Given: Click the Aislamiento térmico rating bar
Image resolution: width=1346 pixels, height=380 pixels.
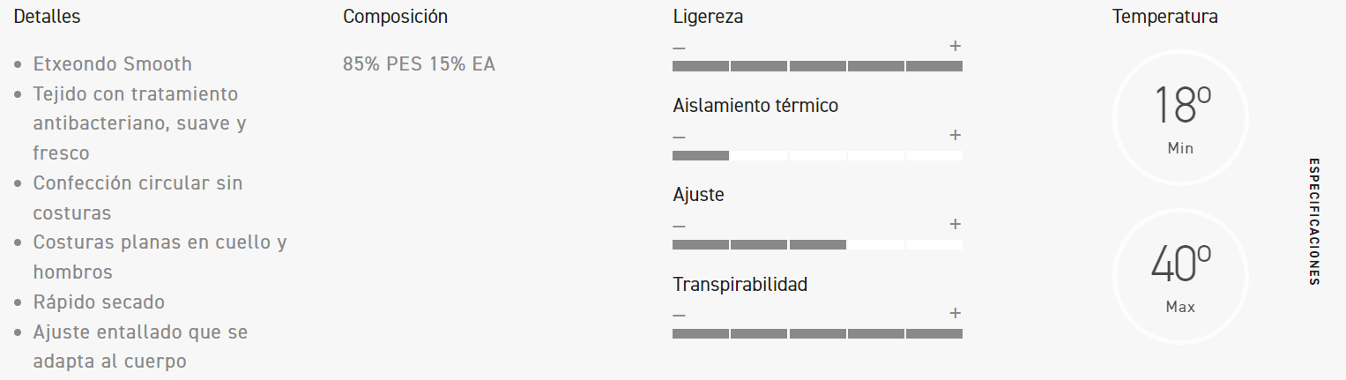Looking at the screenshot, I should [817, 156].
